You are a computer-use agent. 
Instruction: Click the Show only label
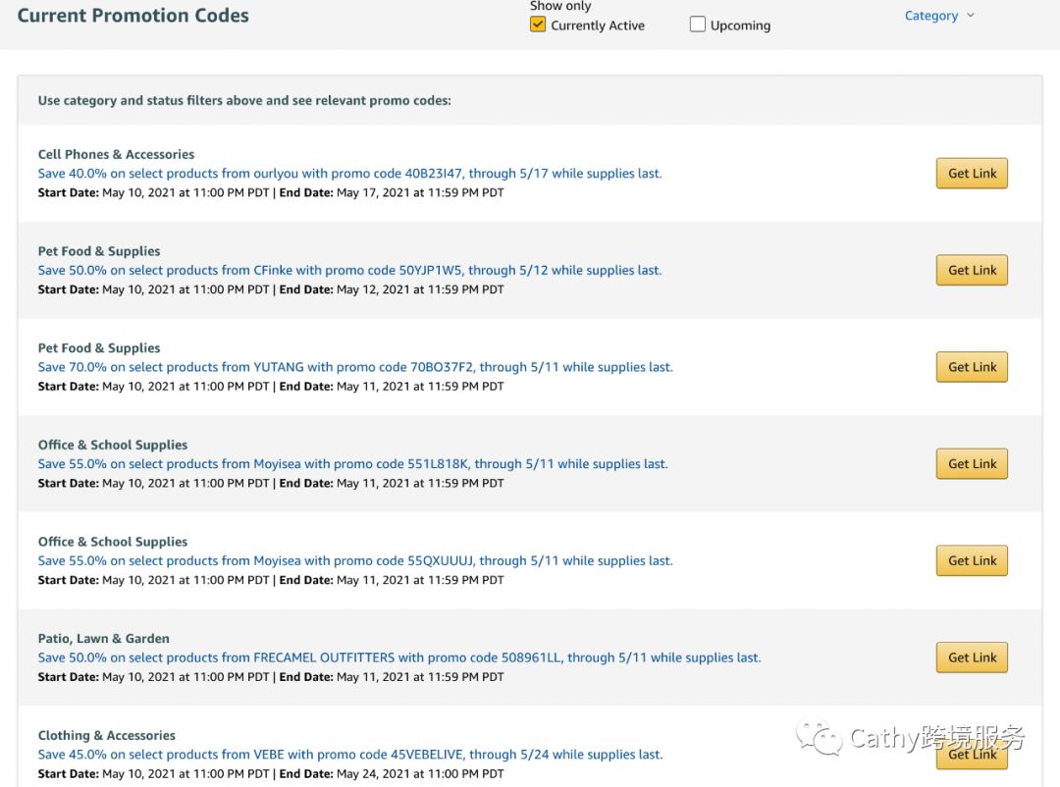point(559,6)
